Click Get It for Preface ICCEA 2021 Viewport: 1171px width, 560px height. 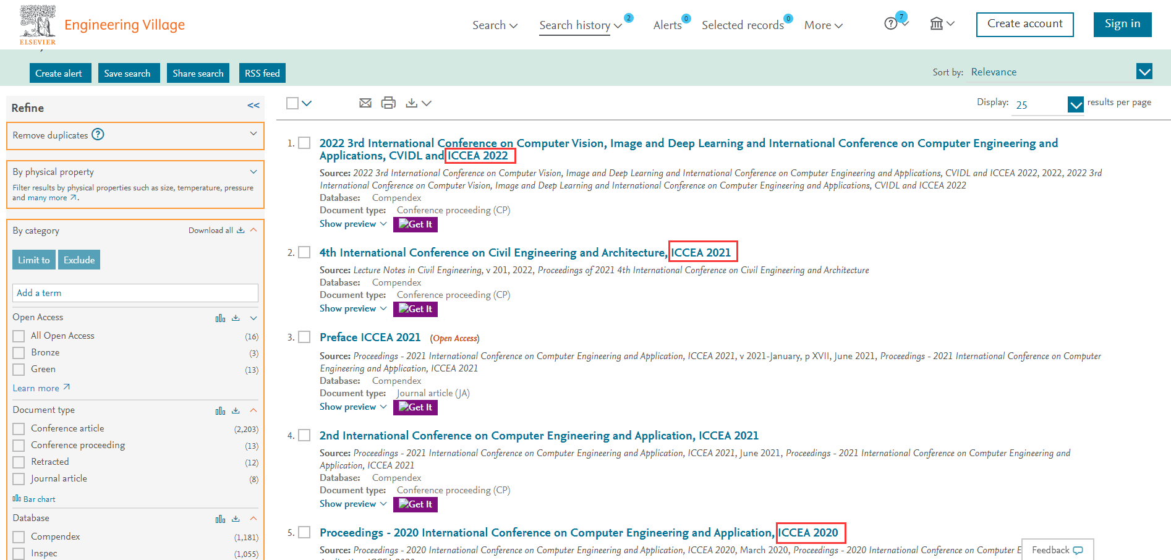pos(415,407)
